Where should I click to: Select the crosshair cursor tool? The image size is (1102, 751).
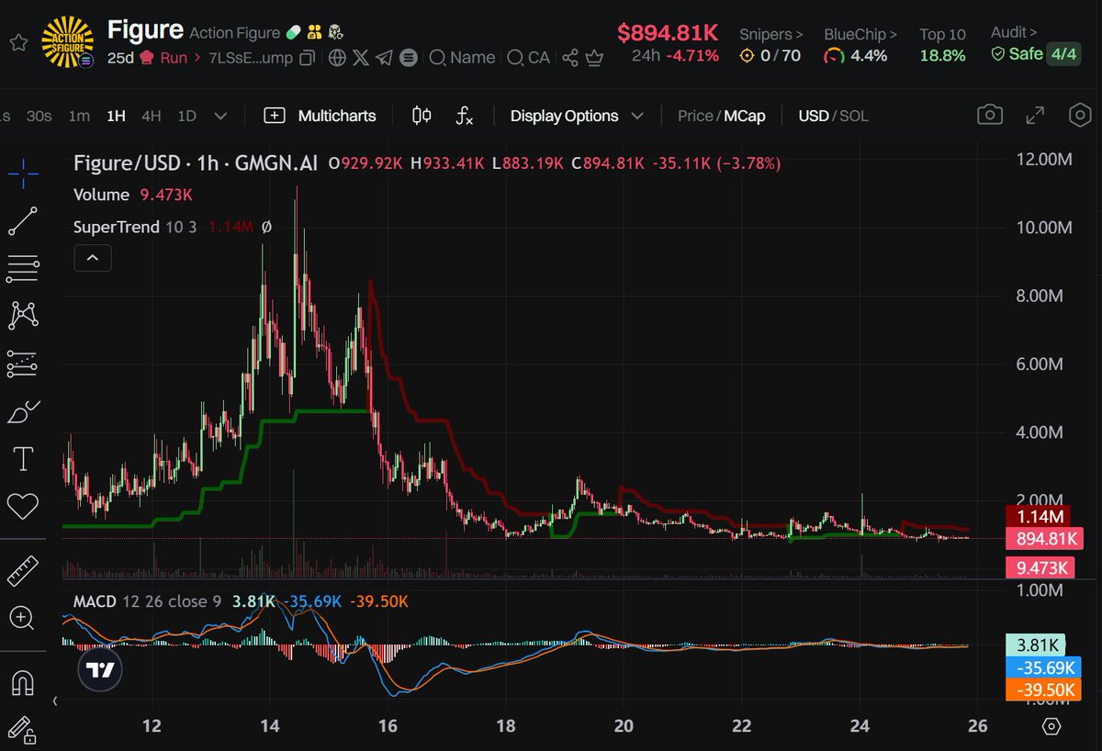coord(23,172)
